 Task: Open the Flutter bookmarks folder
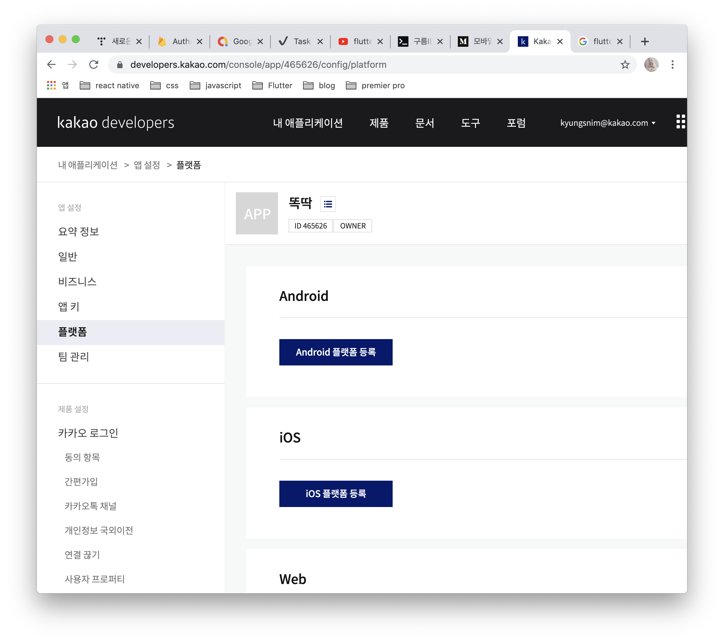[272, 85]
